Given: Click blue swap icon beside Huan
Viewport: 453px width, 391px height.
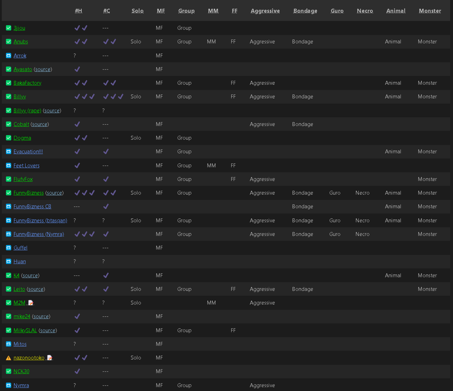Looking at the screenshot, I should [x=9, y=261].
